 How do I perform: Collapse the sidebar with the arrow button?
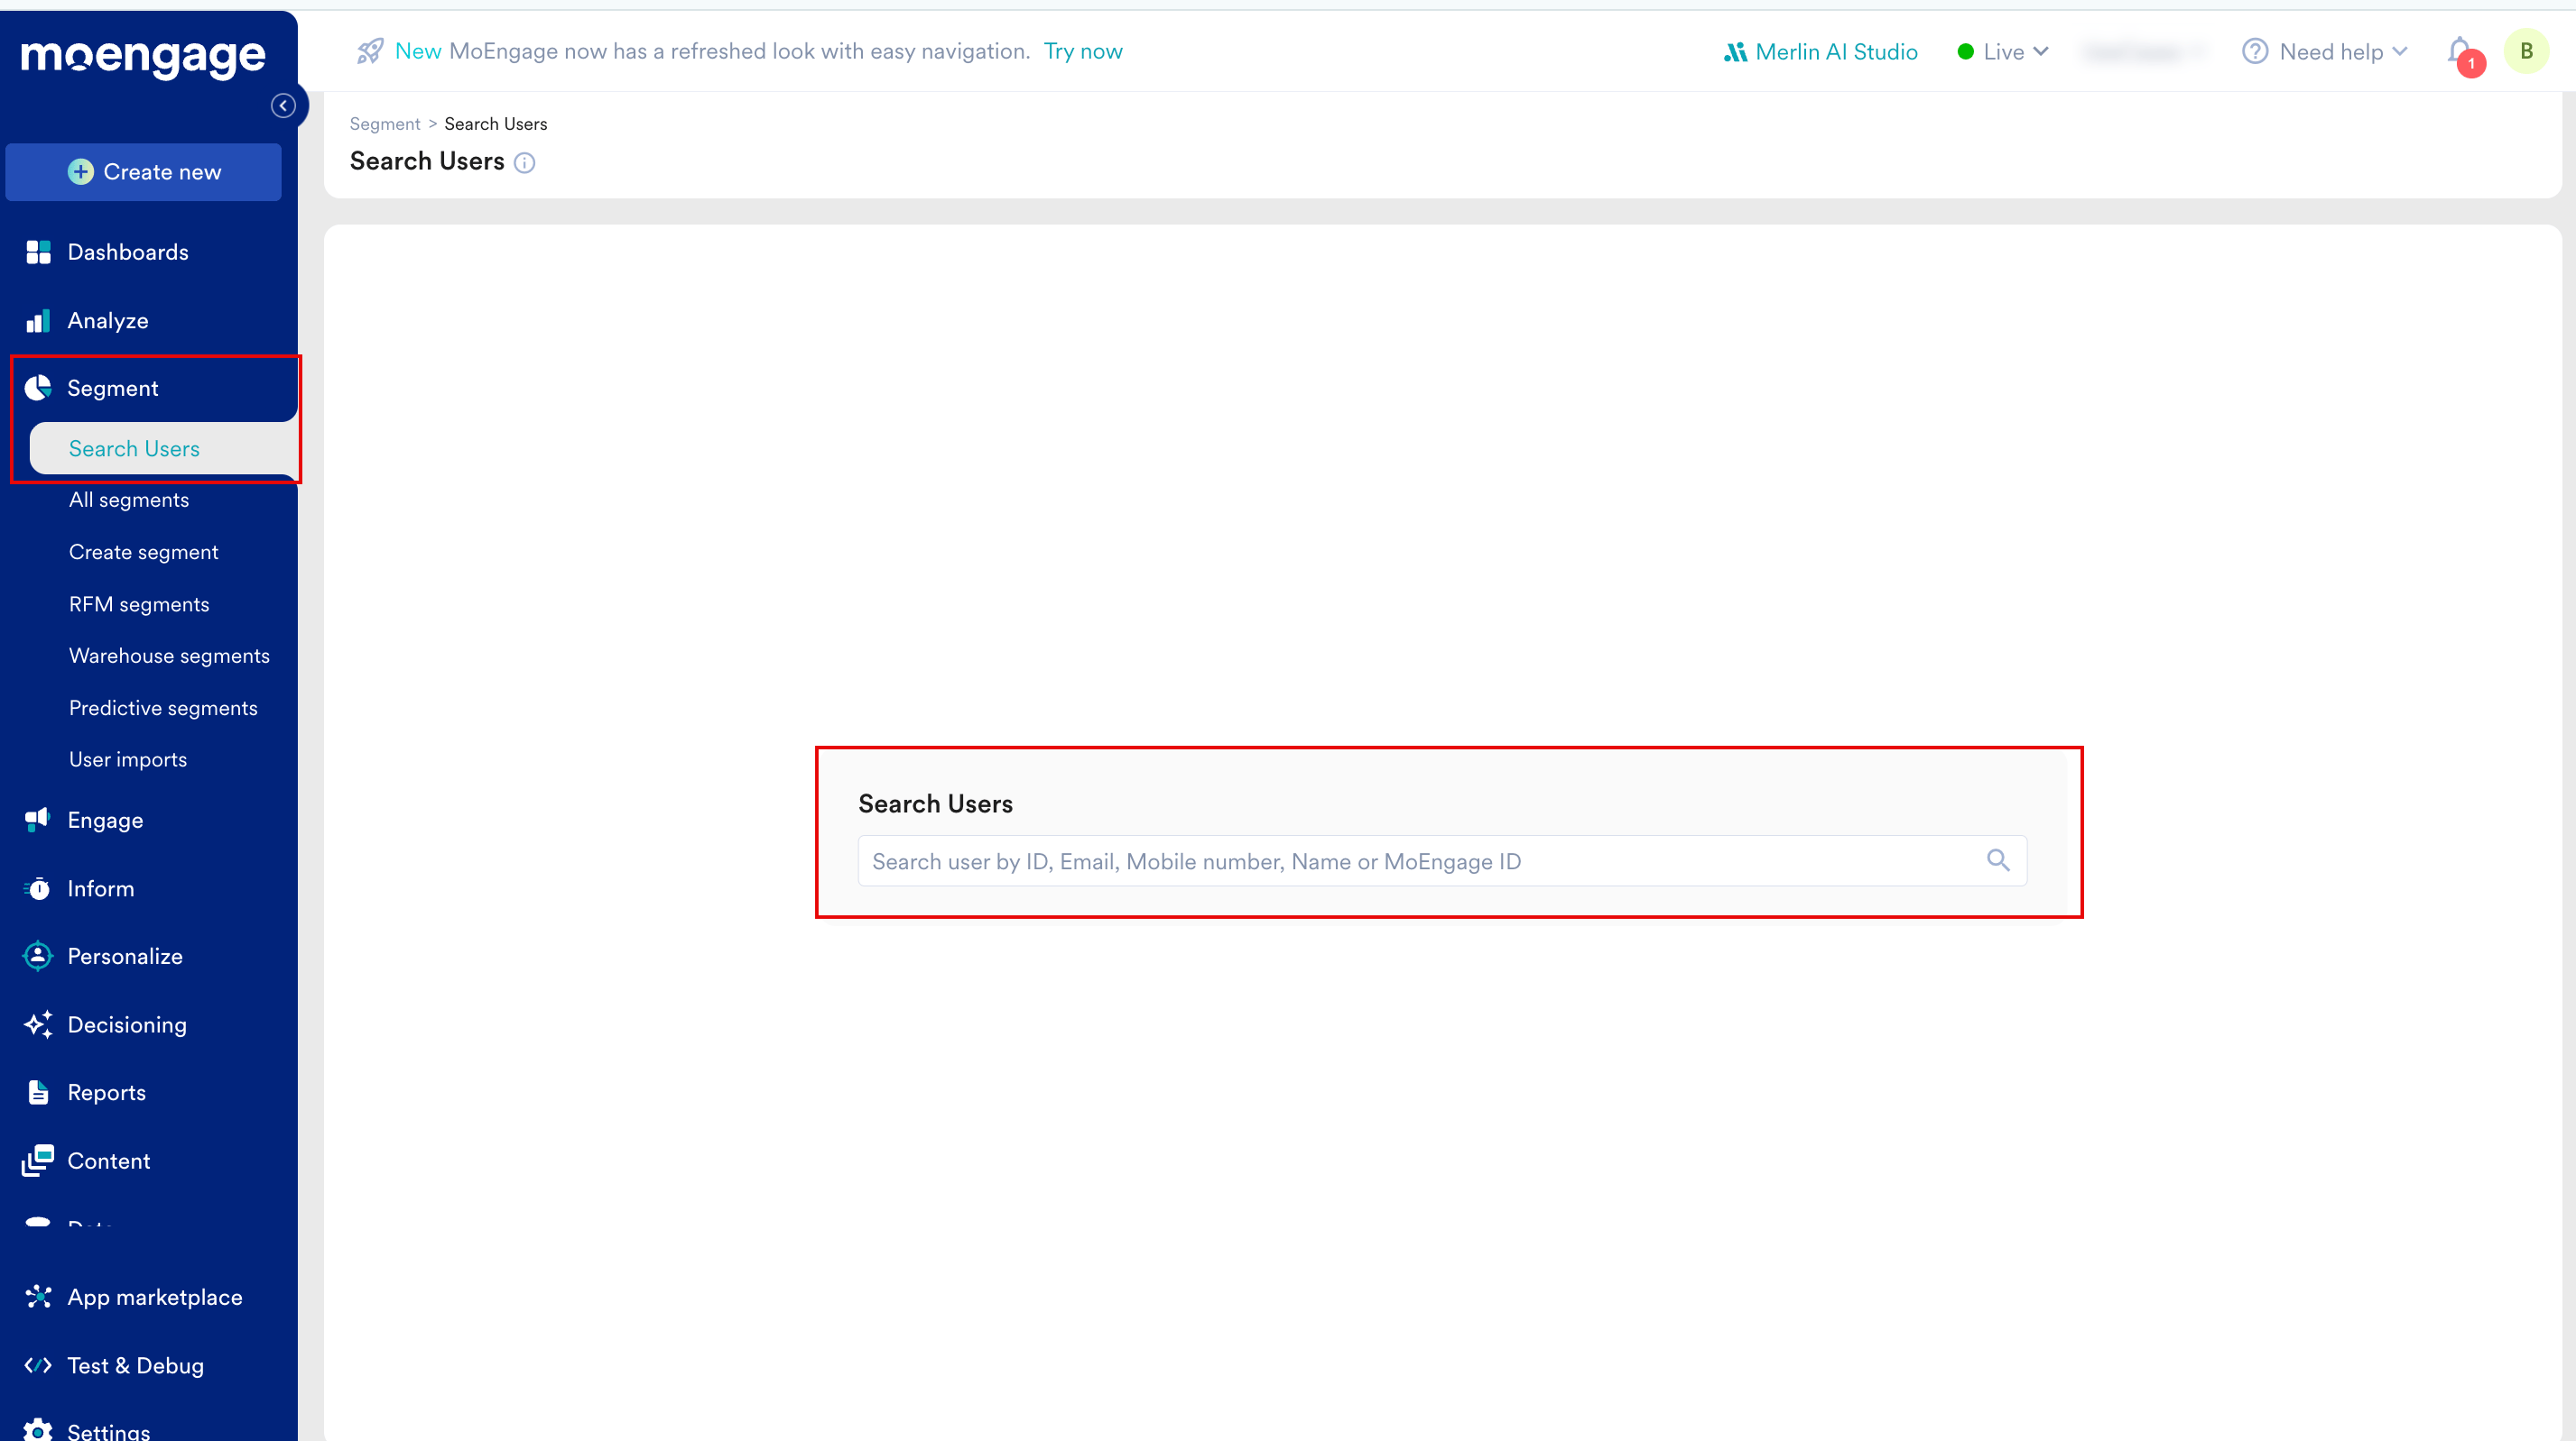coord(283,106)
